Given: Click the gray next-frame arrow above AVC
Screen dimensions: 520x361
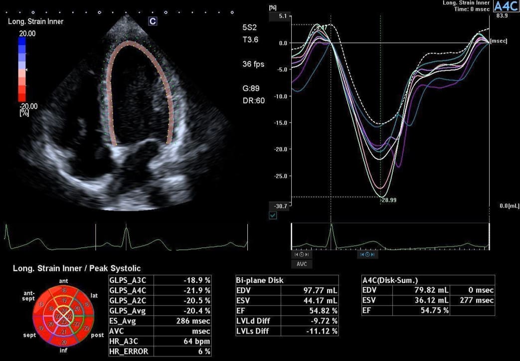Looking at the screenshot, I should 307,254.
